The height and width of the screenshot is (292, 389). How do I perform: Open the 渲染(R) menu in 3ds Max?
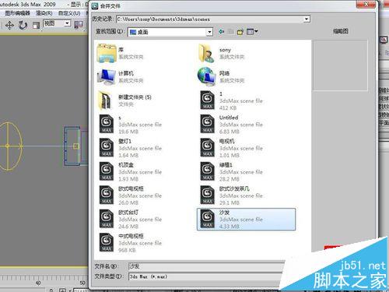[44, 13]
